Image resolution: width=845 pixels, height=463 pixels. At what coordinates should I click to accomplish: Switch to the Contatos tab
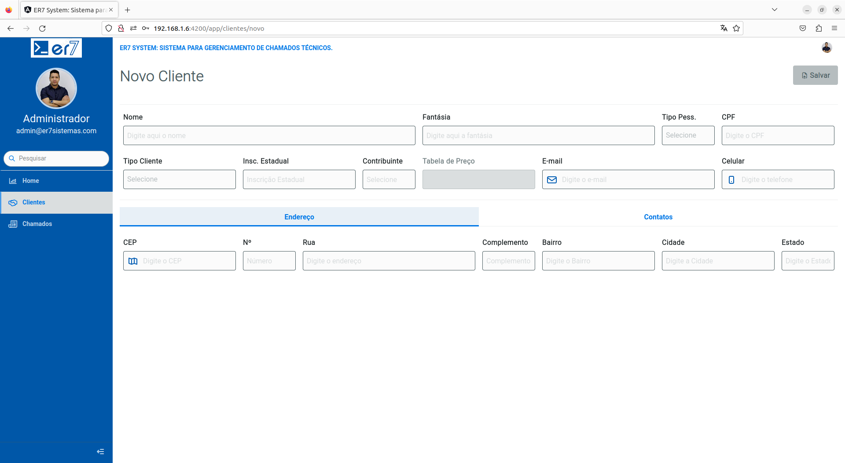click(658, 217)
